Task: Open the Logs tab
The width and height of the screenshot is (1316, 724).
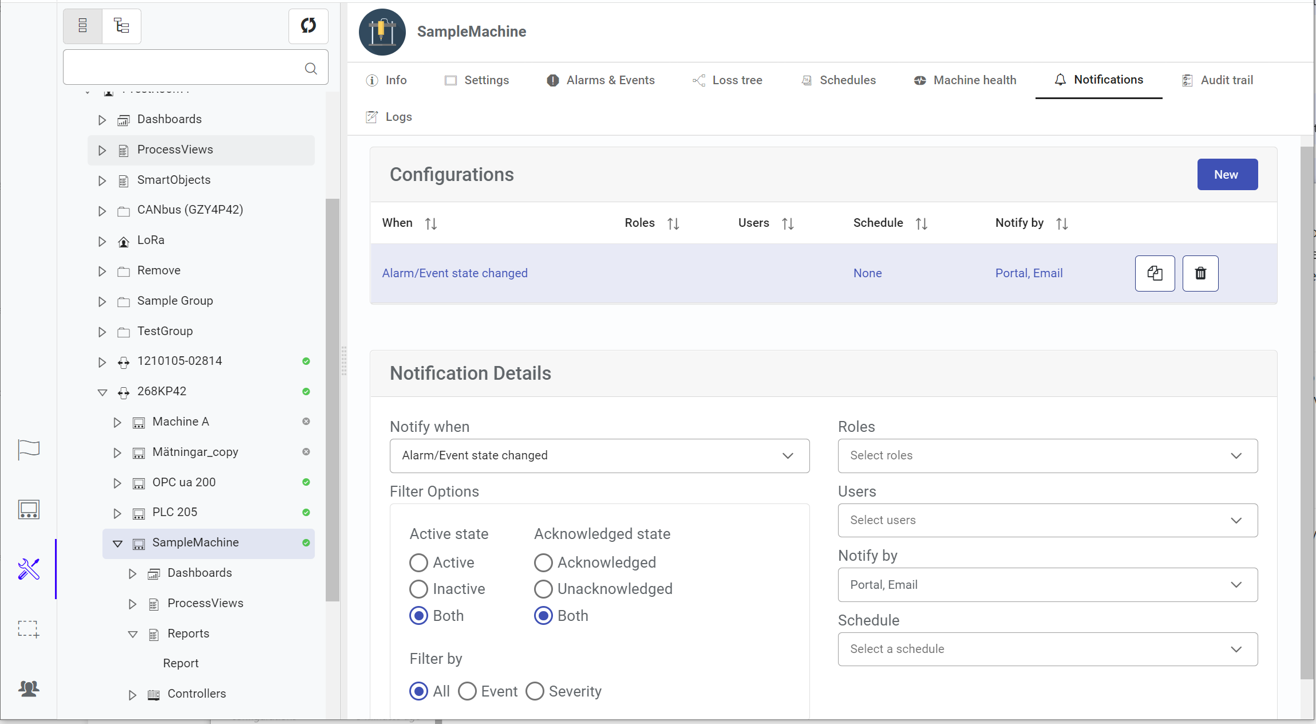Action: click(389, 117)
